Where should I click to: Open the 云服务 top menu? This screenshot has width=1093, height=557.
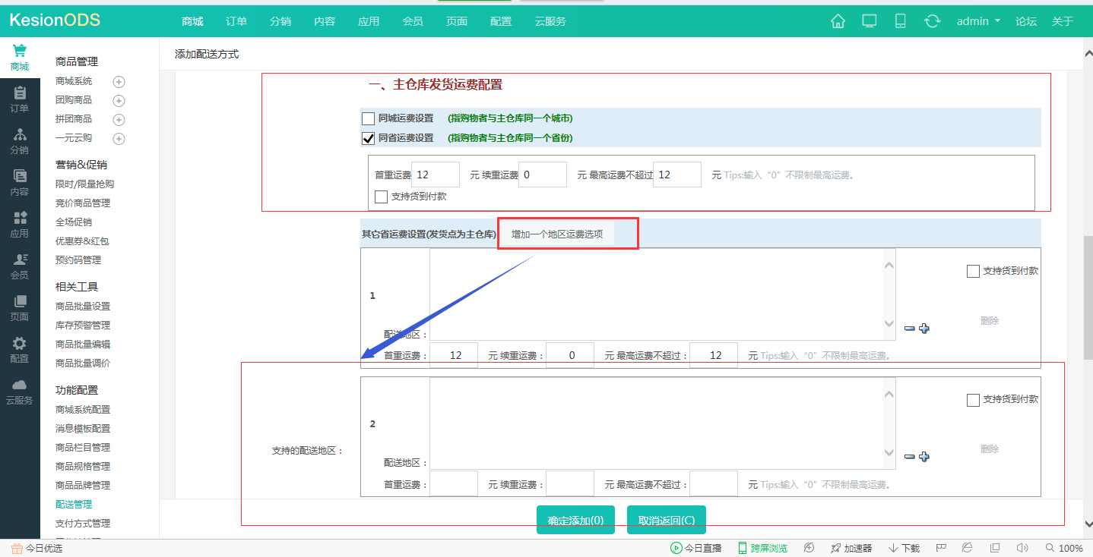pos(550,21)
